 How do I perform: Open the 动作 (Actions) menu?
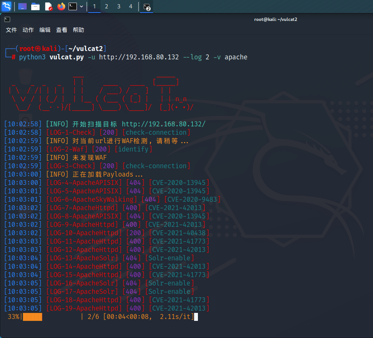[x=28, y=30]
